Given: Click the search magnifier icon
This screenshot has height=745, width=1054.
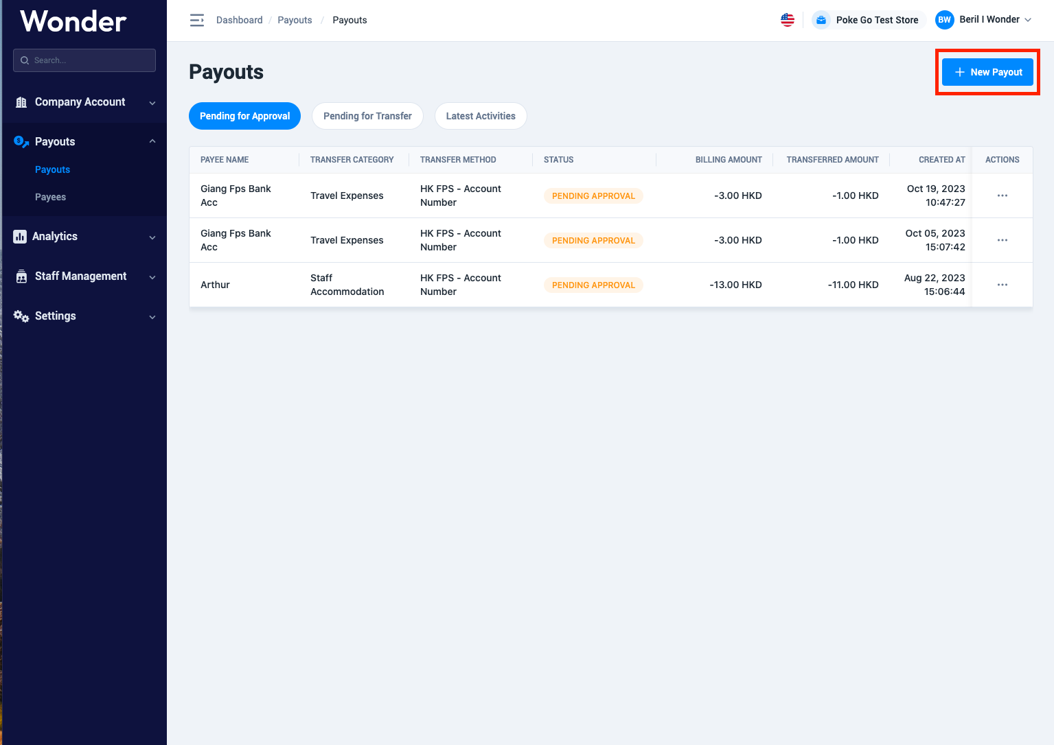Looking at the screenshot, I should [x=25, y=60].
